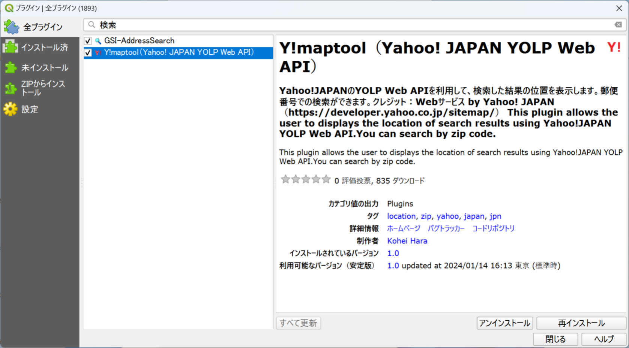Click the 全プラグイン puzzle icon
Image resolution: width=629 pixels, height=348 pixels.
point(11,27)
